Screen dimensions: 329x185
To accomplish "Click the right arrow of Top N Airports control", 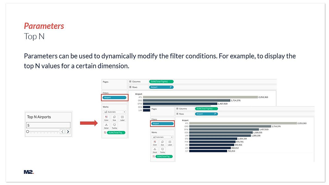I will tap(68, 132).
